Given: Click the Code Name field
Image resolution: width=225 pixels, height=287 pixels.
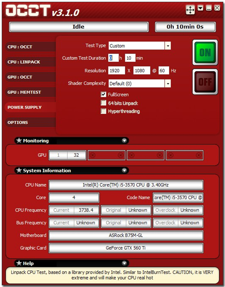Looking at the screenshot, I should (178, 197).
